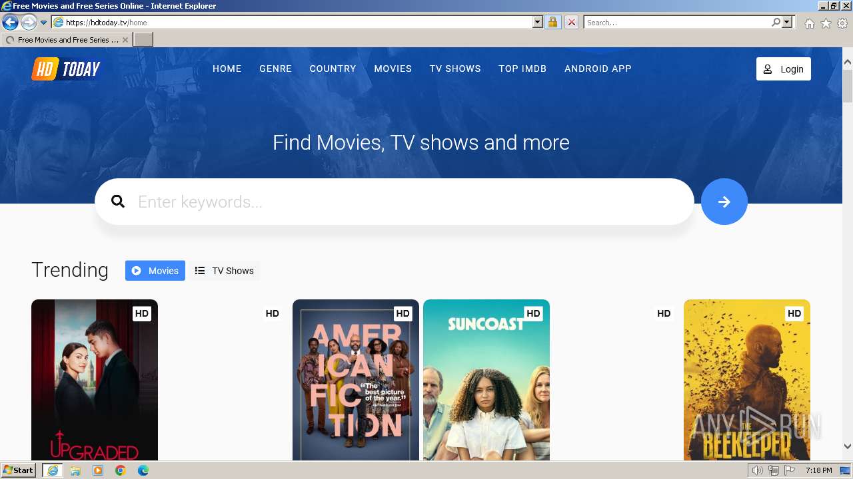The image size is (853, 479).
Task: Go back with the browser back arrow
Action: point(10,23)
